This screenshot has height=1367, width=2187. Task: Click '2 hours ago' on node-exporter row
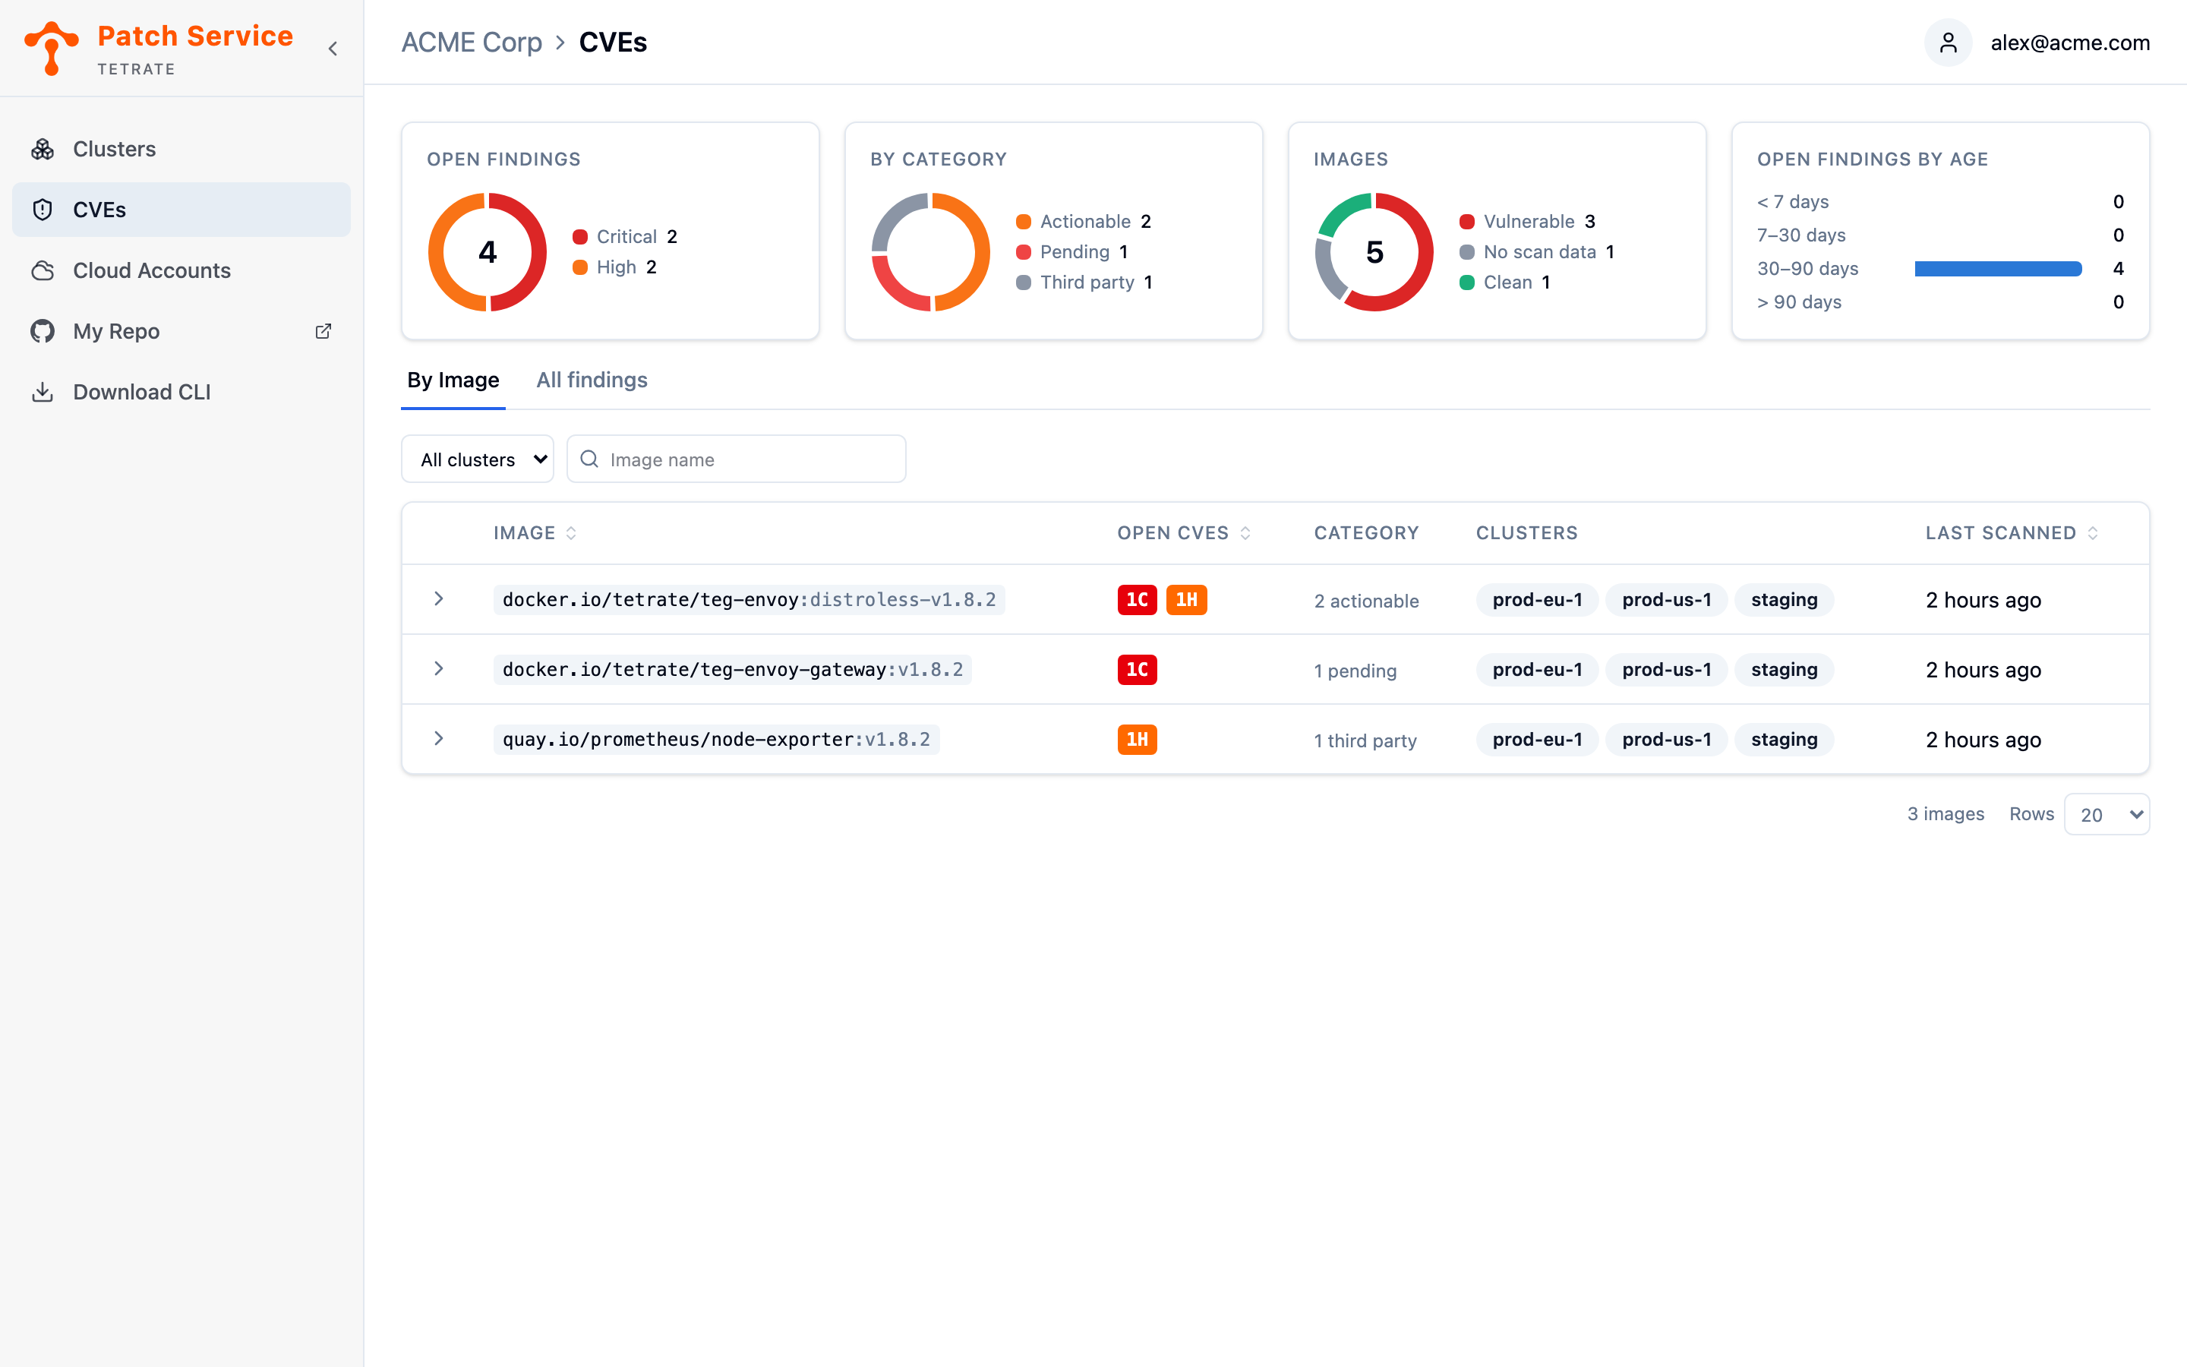pos(1983,740)
